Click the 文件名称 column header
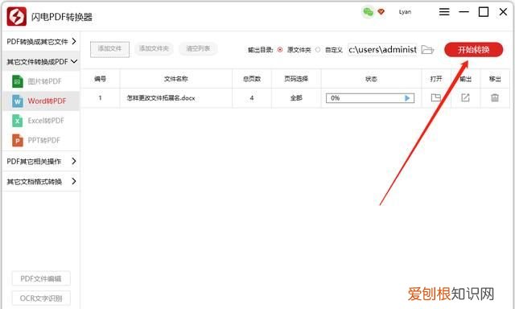515x309 pixels. [176, 79]
